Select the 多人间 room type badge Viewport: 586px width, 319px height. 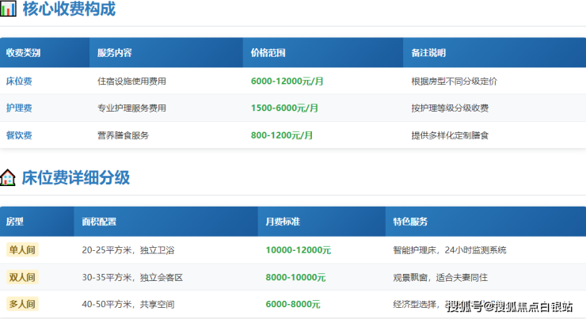(x=22, y=304)
